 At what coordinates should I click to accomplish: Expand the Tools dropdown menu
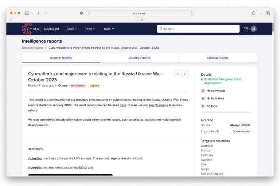pyautogui.click(x=90, y=29)
